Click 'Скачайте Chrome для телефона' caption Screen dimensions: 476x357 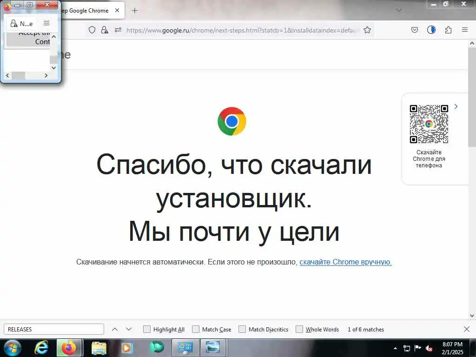point(429,159)
